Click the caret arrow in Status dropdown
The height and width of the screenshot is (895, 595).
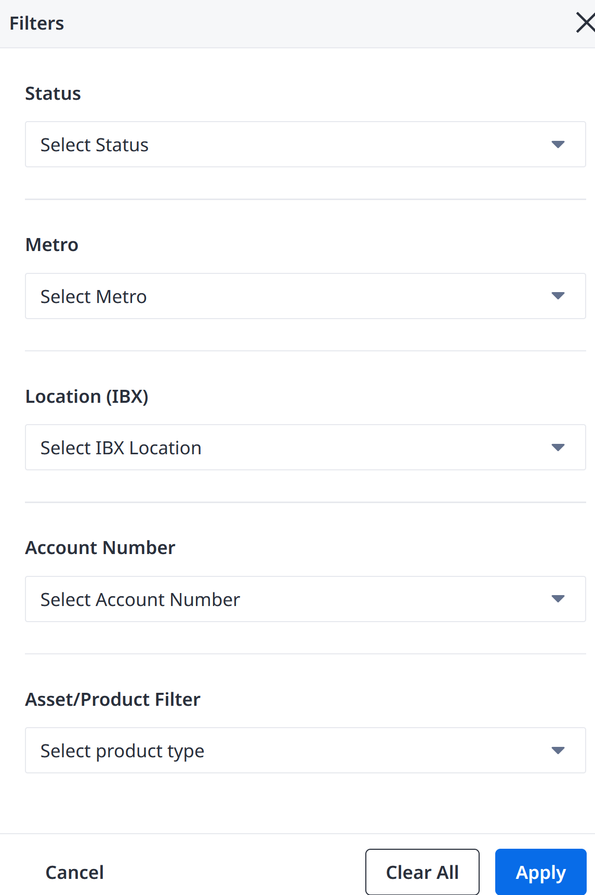coord(558,144)
